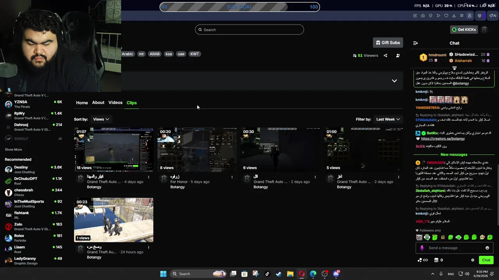The height and width of the screenshot is (280, 499).
Task: Expand the chat leaderboard handle
Action: (455, 68)
